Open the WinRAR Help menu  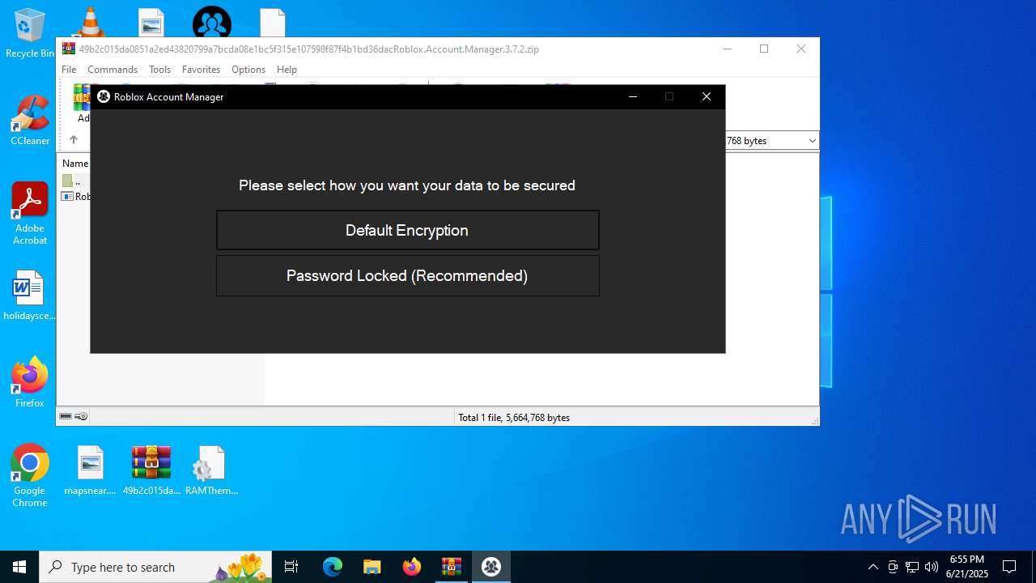(287, 70)
